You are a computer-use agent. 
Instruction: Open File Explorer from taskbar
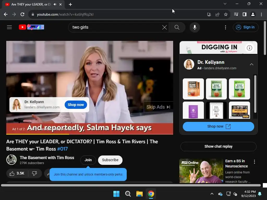[139, 194]
